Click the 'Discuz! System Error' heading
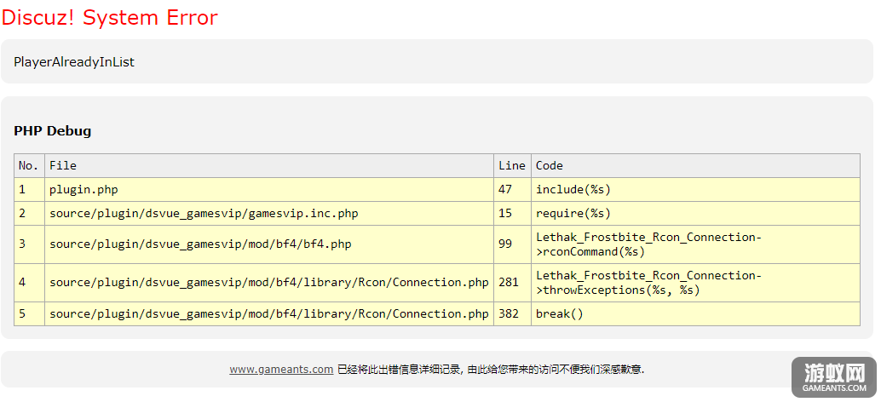This screenshot has height=402, width=881. coord(109,17)
